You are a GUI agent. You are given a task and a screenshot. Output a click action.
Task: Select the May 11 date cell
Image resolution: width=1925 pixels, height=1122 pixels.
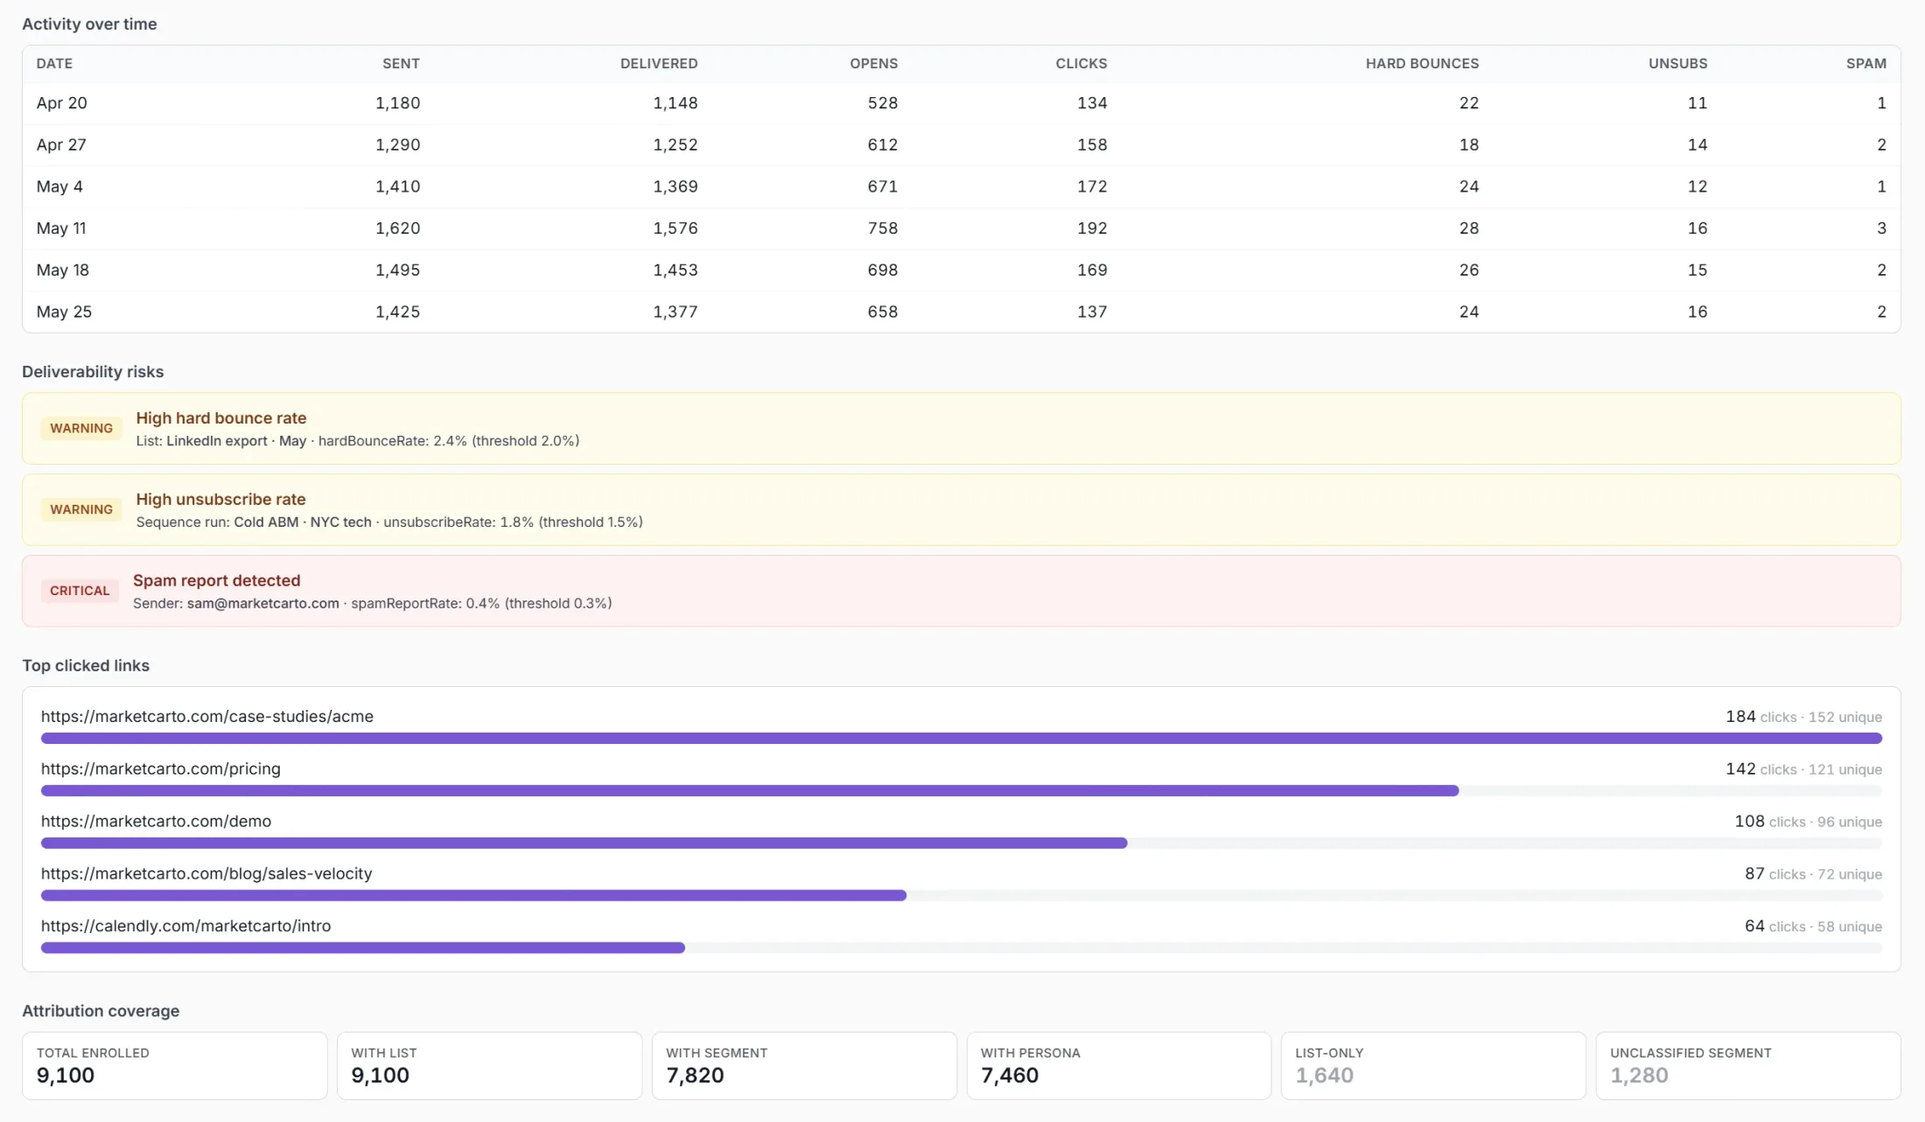[61, 228]
